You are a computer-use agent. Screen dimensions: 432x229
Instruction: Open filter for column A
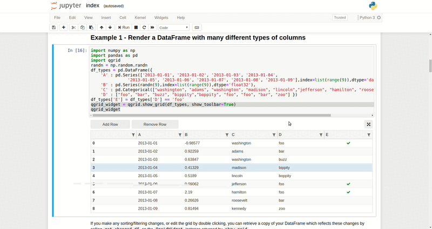[180, 135]
